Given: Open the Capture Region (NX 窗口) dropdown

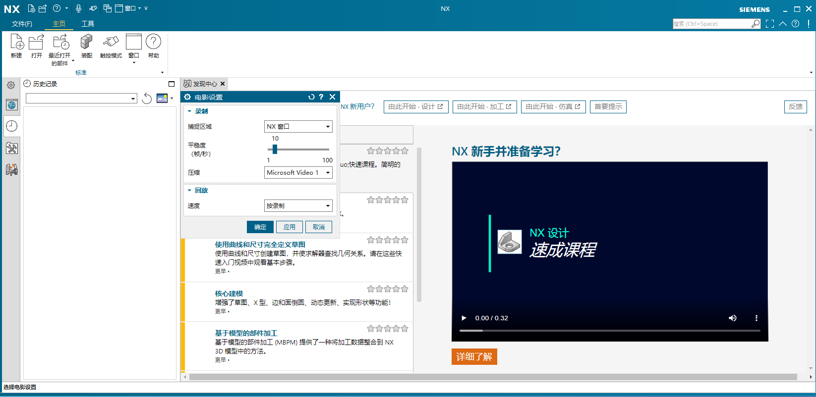Looking at the screenshot, I should coord(298,127).
